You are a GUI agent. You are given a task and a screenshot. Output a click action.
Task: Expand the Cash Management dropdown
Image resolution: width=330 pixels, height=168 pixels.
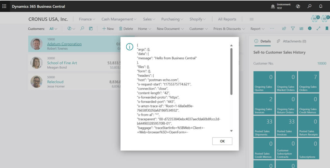tap(119, 19)
